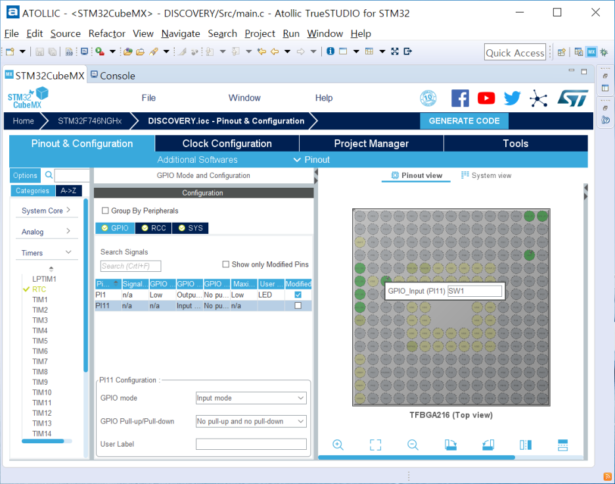The height and width of the screenshot is (484, 615).
Task: Zoom in on the pinout view
Action: 338,445
